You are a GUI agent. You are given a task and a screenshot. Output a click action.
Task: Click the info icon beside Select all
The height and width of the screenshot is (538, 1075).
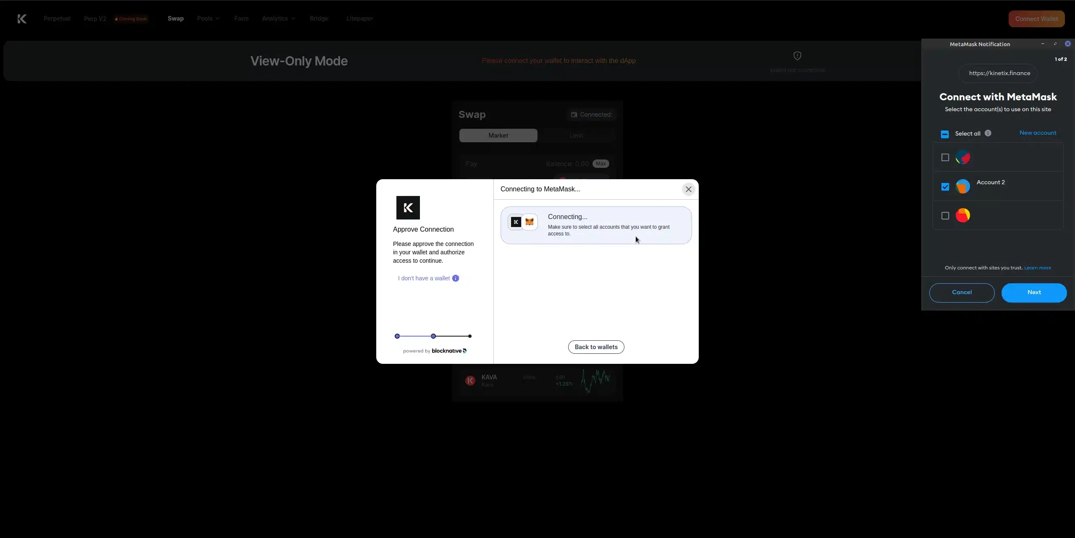(x=988, y=133)
